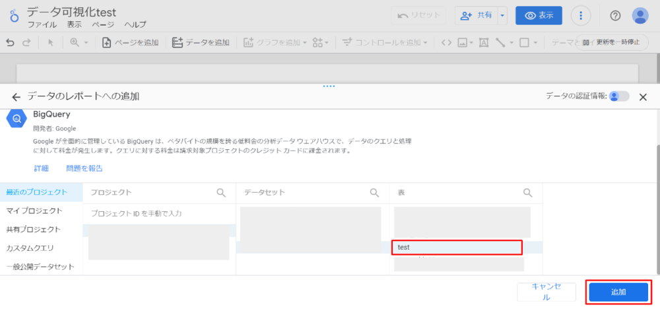Image resolution: width=660 pixels, height=311 pixels.
Task: Open the 問題を報告 link
Action: pyautogui.click(x=84, y=168)
